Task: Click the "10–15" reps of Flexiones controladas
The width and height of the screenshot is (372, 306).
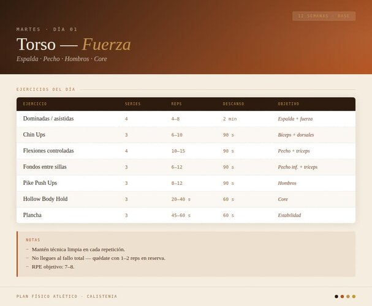Action: [178, 151]
